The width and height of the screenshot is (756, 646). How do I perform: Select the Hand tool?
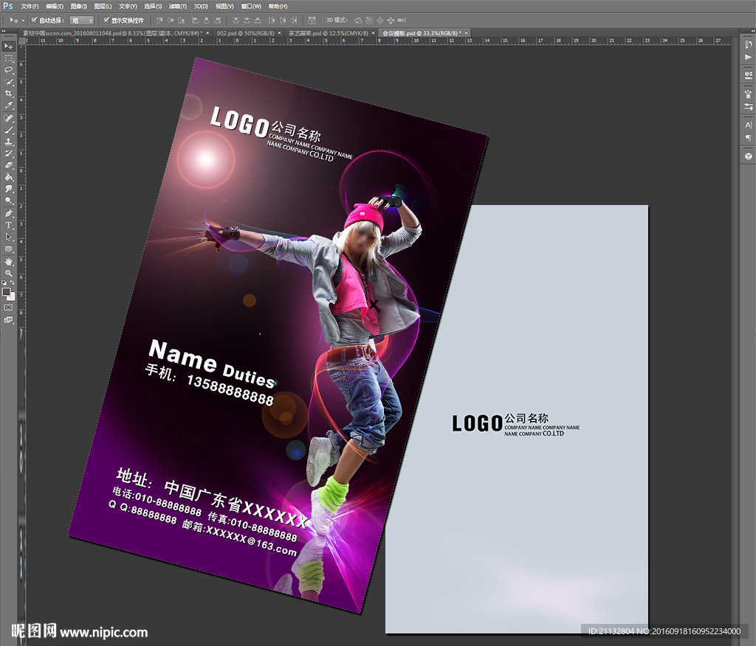tap(9, 262)
